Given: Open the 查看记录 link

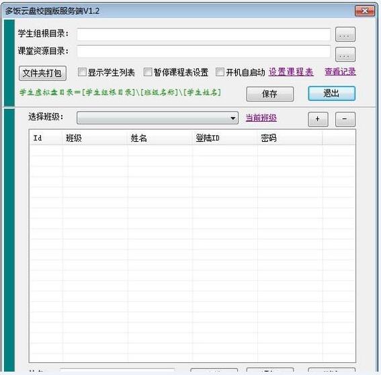Looking at the screenshot, I should pos(340,72).
